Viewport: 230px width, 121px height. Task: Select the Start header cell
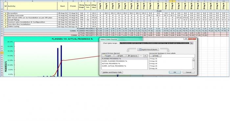[63, 6]
